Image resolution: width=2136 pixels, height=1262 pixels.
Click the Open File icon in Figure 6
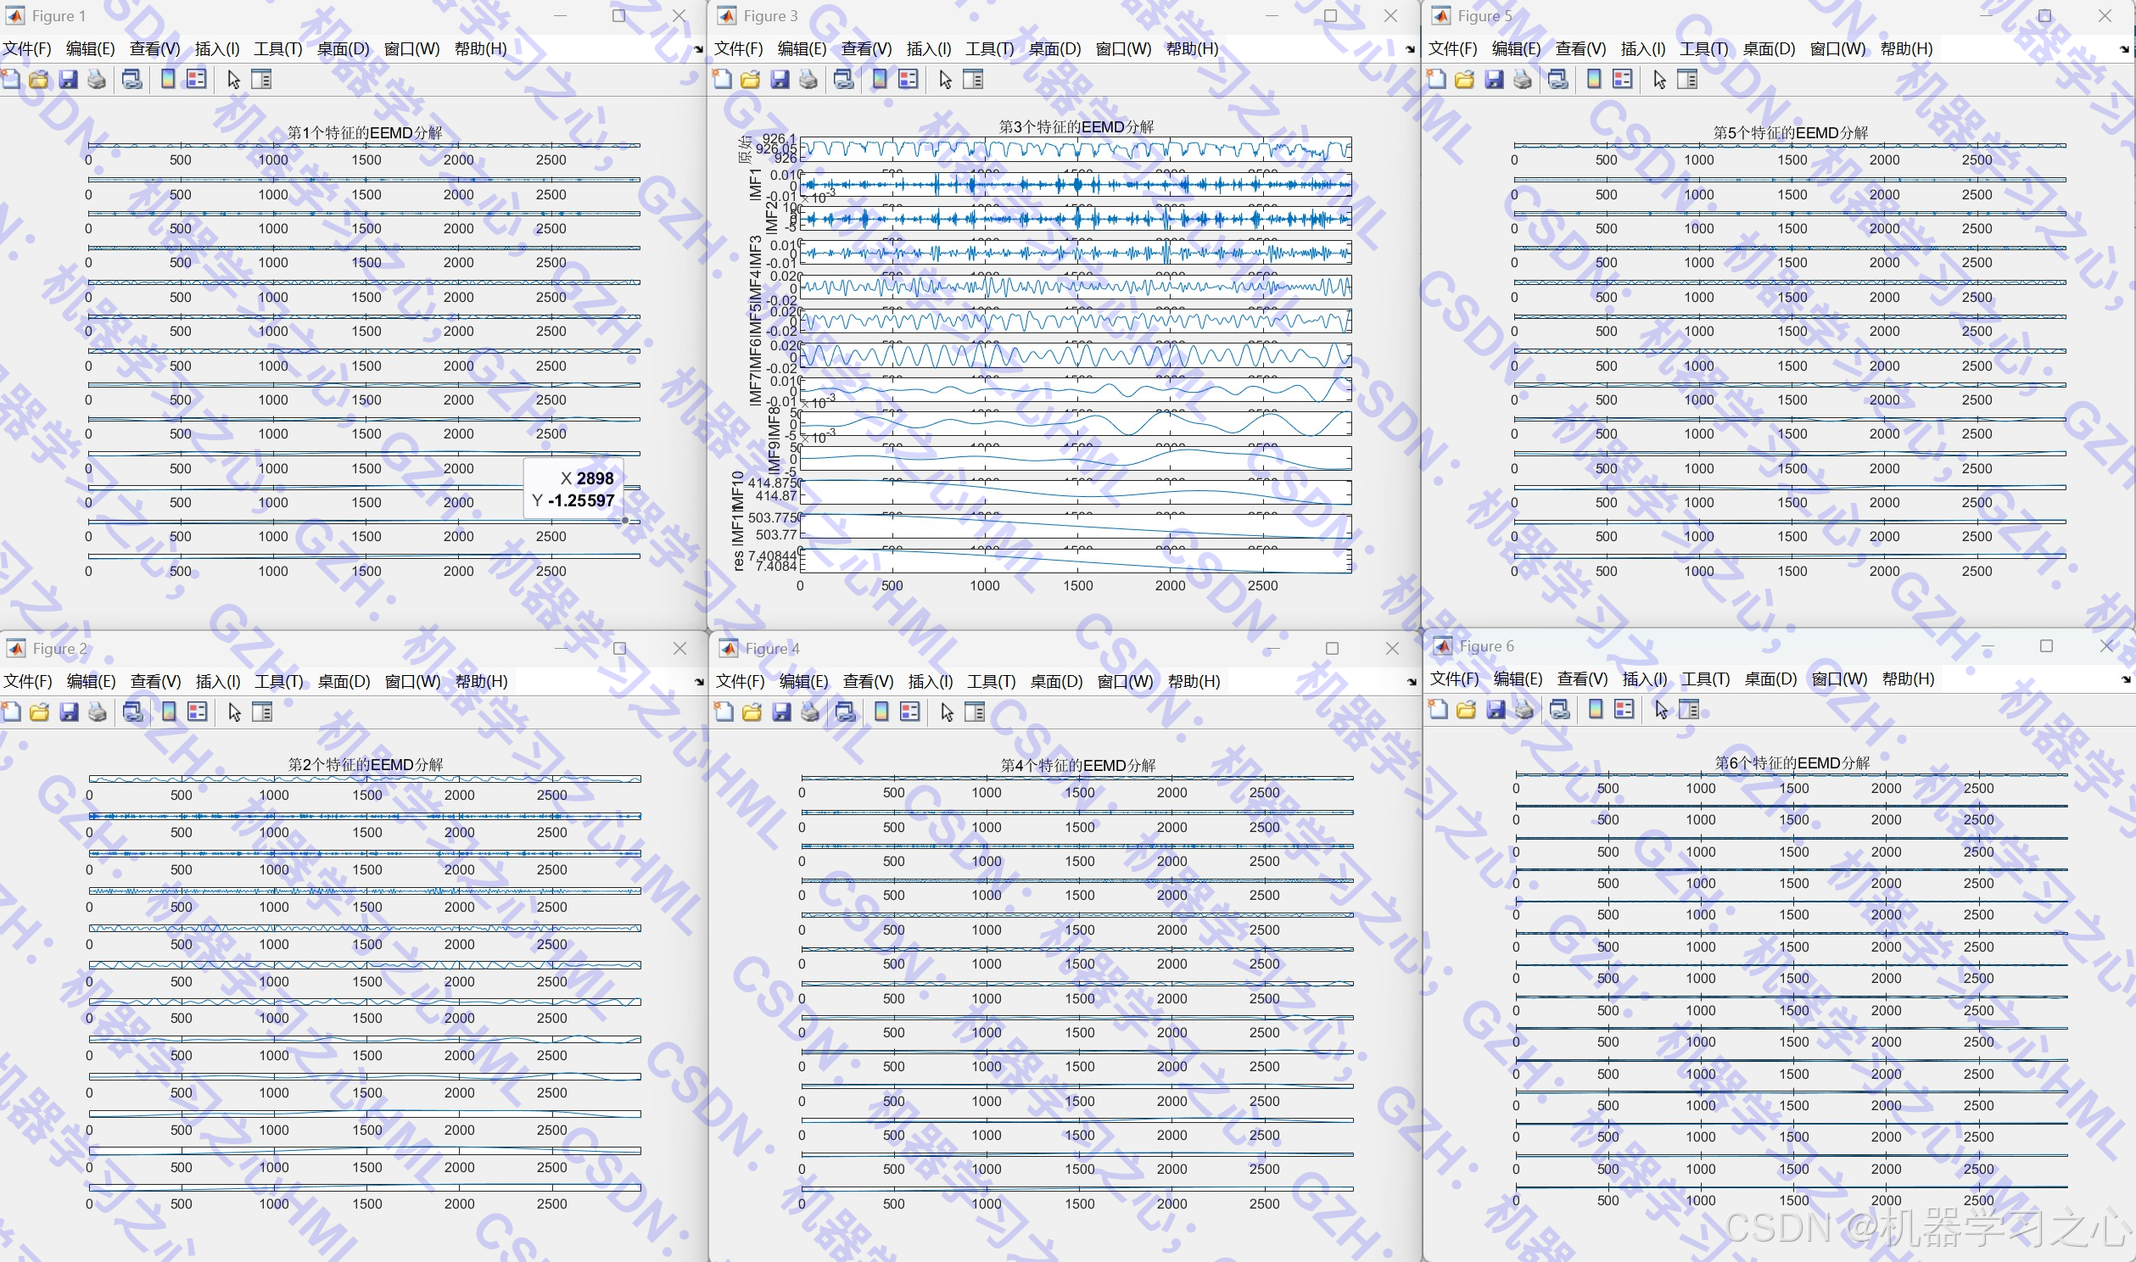1466,710
